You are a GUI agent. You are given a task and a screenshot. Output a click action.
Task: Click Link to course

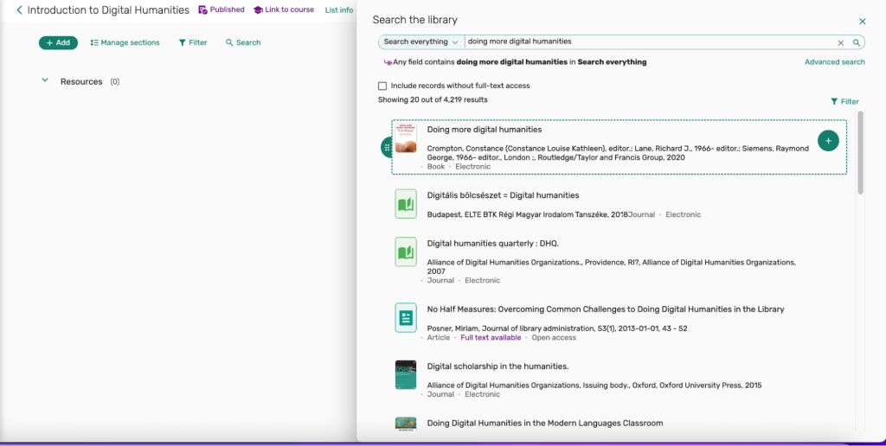(x=284, y=10)
